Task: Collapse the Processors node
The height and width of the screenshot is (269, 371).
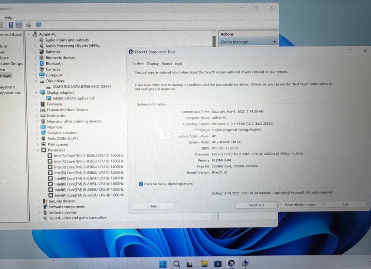Action: pos(37,150)
